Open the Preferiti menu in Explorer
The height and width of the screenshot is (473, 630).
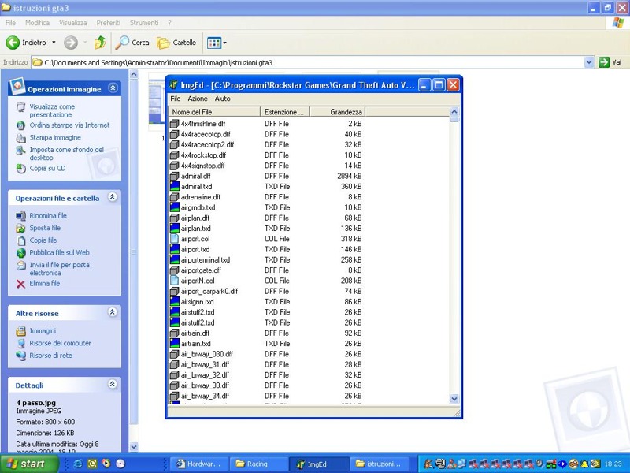[108, 23]
